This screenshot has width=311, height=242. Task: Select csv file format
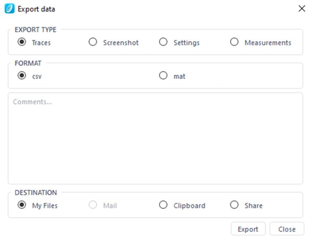22,76
